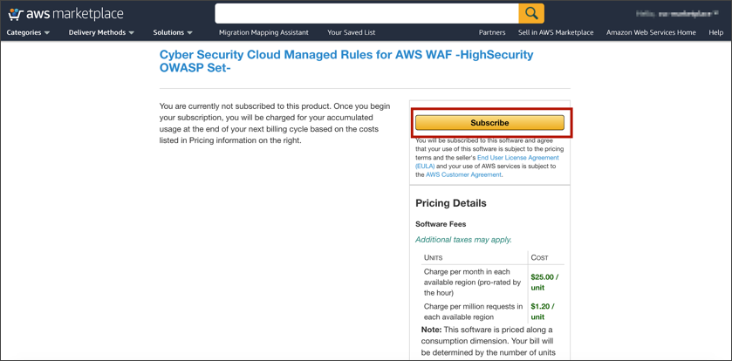Open Migration Mapping Assistant

pyautogui.click(x=263, y=32)
